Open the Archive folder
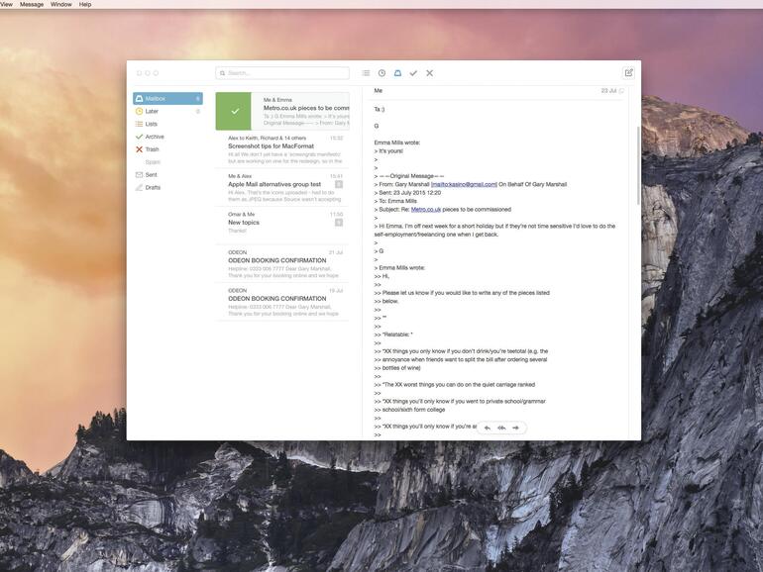The height and width of the screenshot is (572, 763). point(167,137)
